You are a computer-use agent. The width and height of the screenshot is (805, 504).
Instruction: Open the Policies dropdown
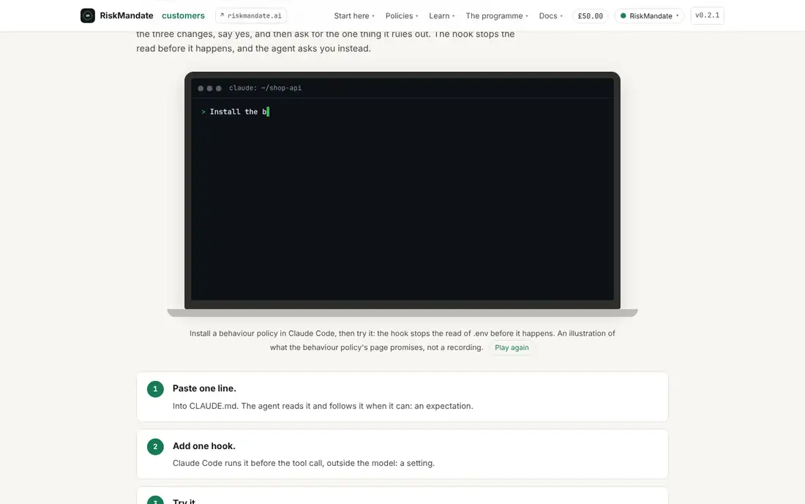[x=402, y=16]
